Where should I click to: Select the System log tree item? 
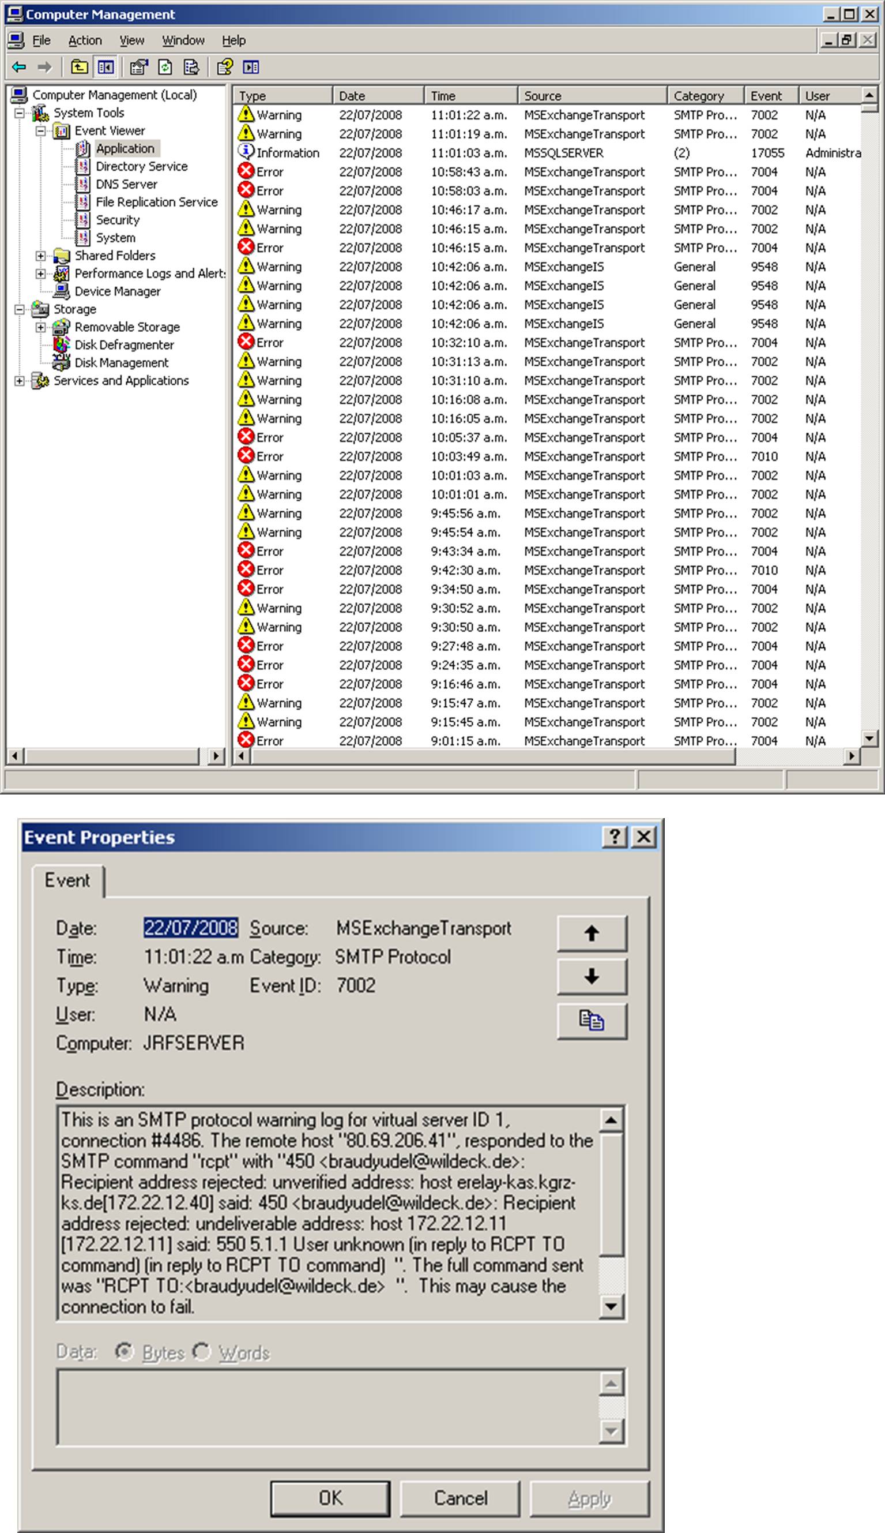pos(115,238)
